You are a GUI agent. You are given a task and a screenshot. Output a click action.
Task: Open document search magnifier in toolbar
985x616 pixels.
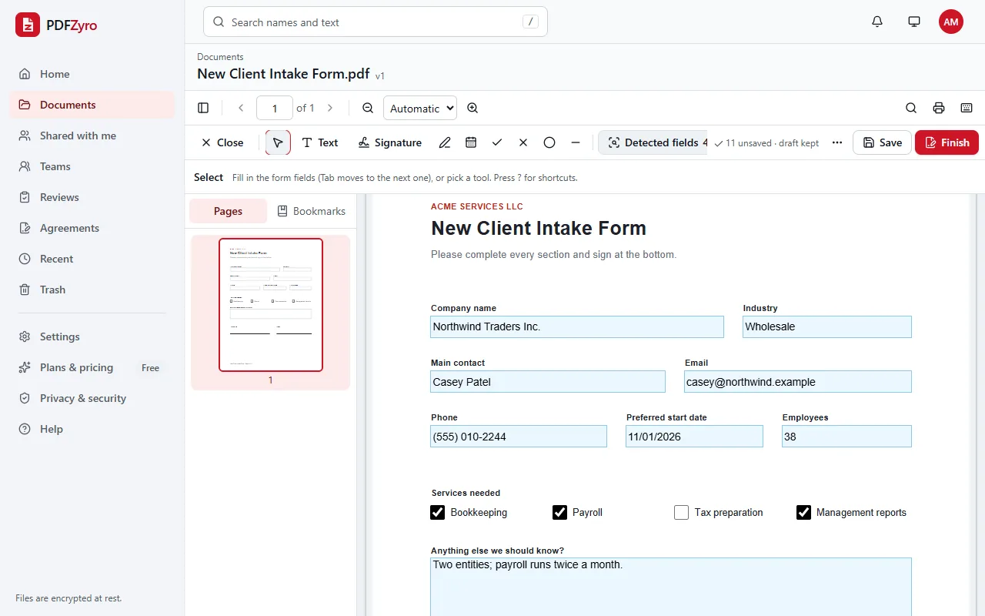(911, 108)
